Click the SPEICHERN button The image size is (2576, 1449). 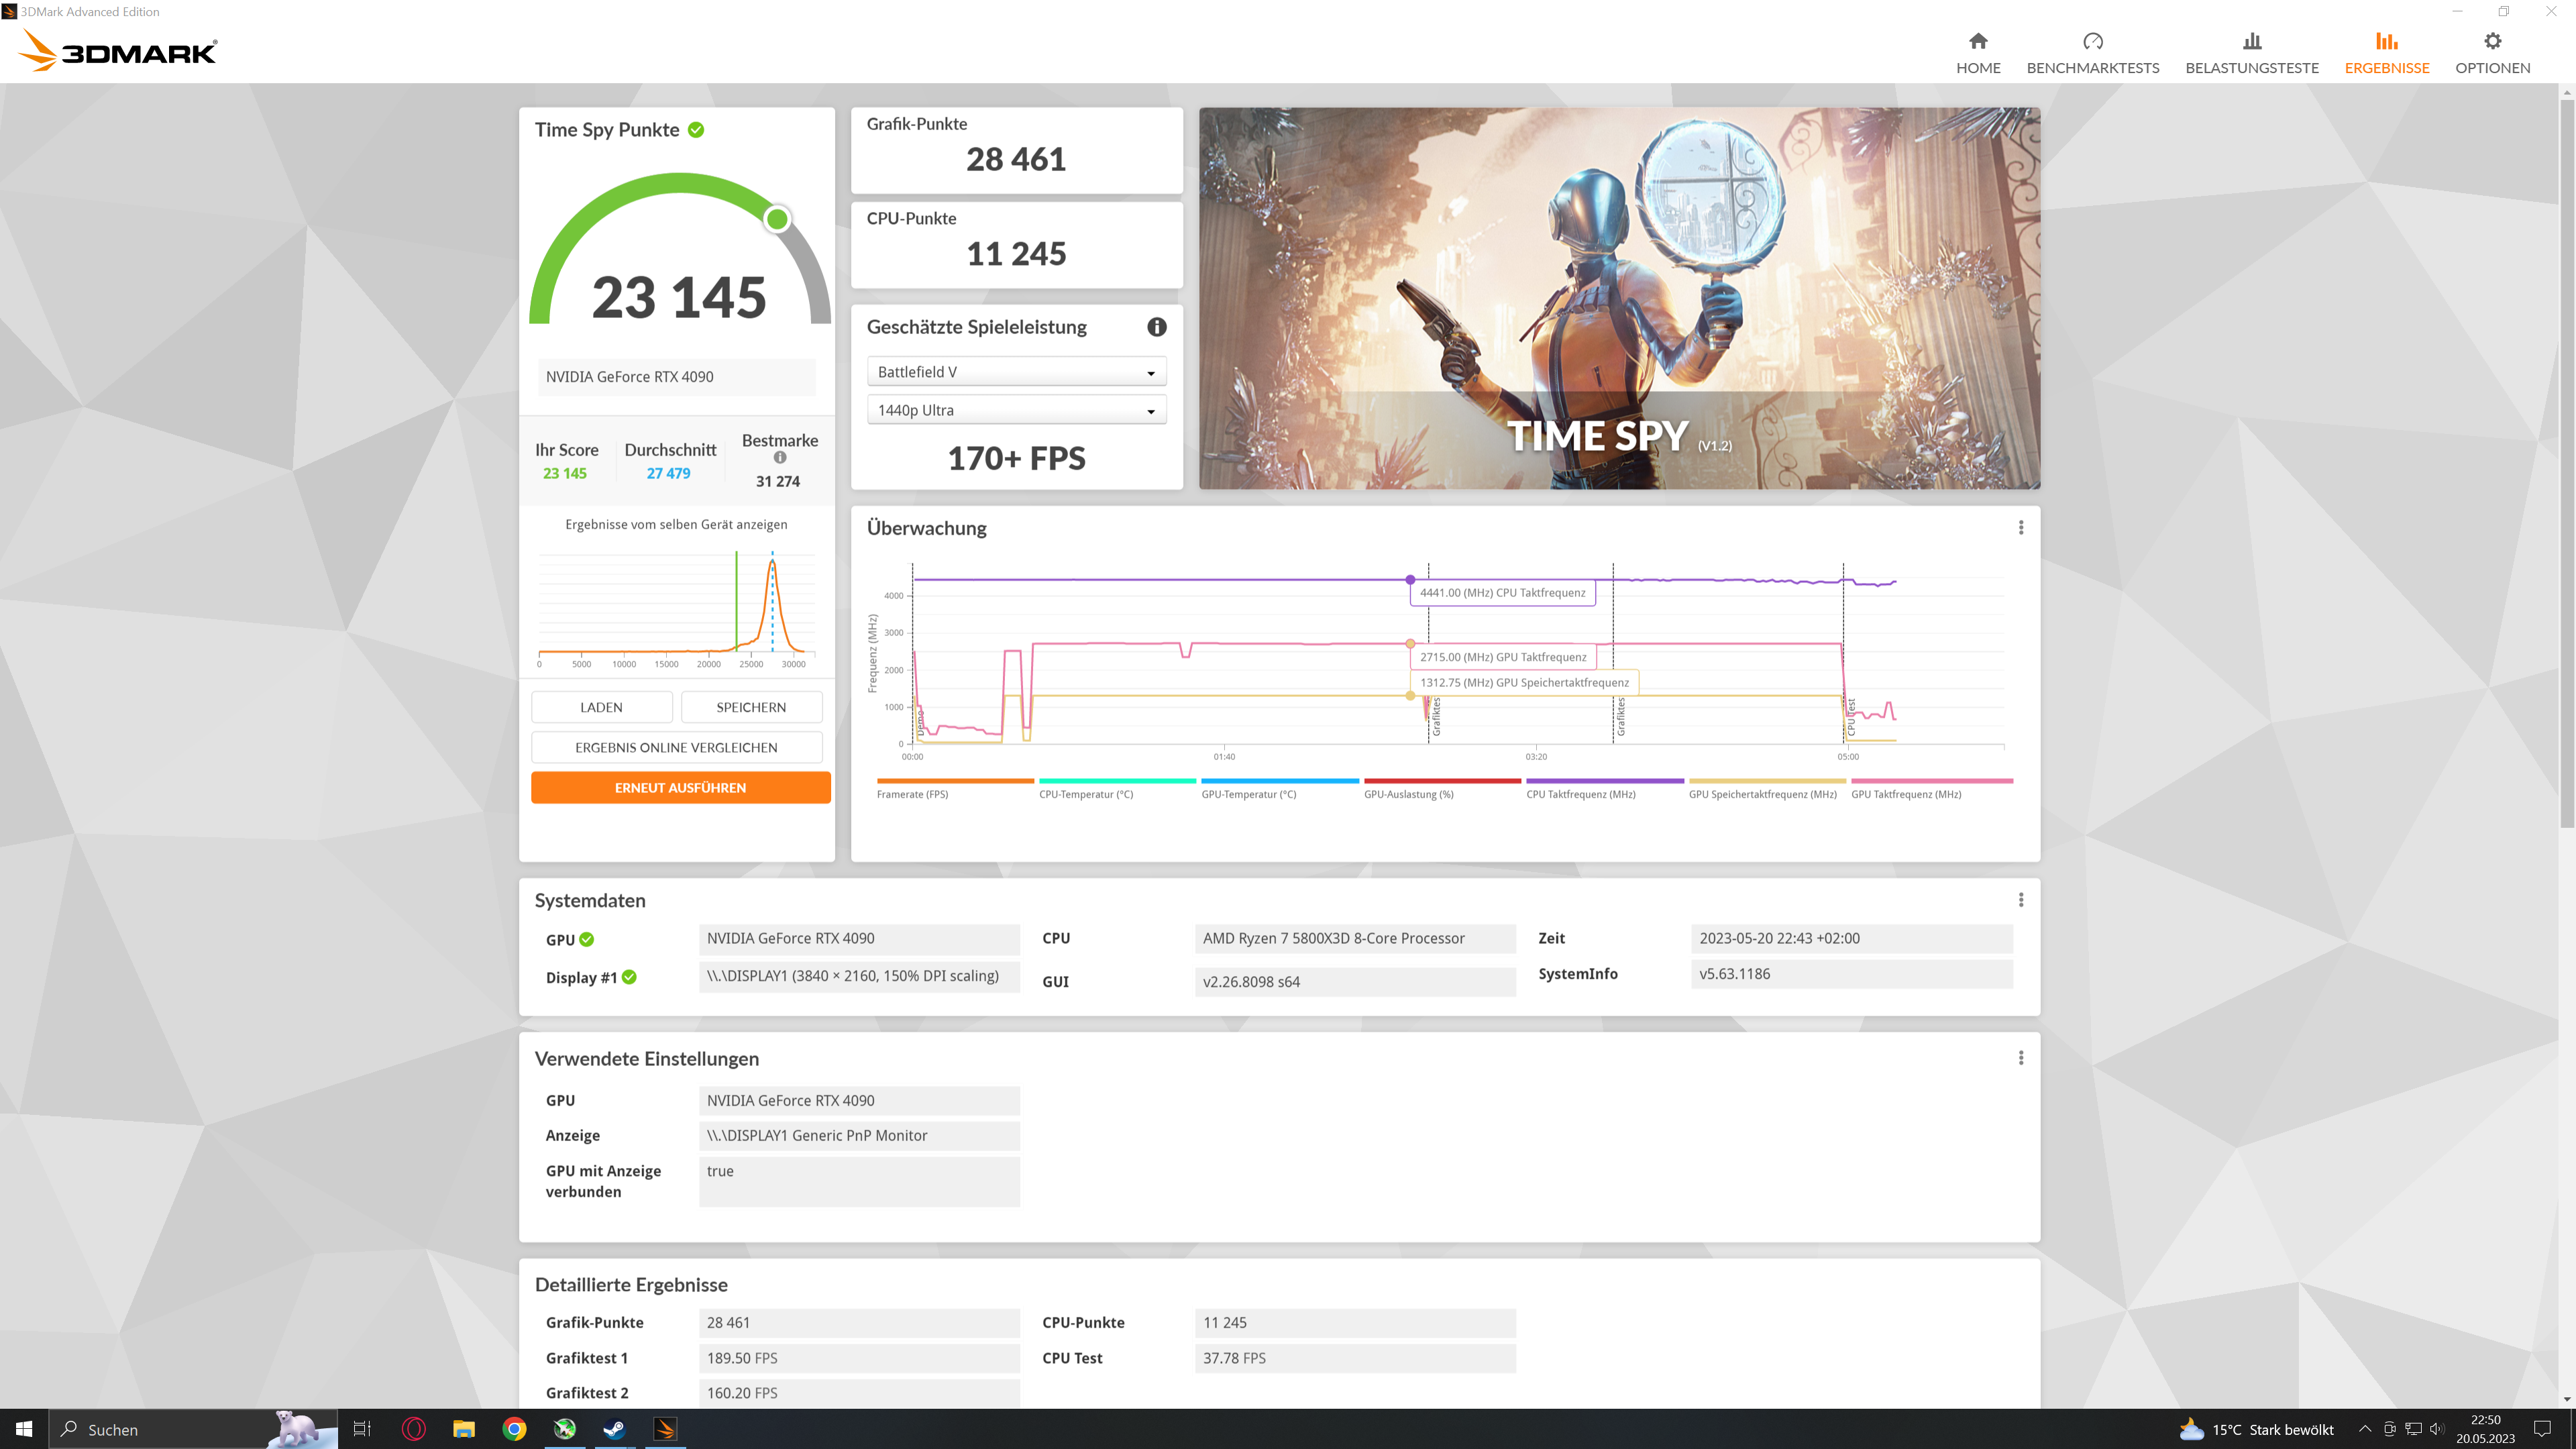point(751,707)
